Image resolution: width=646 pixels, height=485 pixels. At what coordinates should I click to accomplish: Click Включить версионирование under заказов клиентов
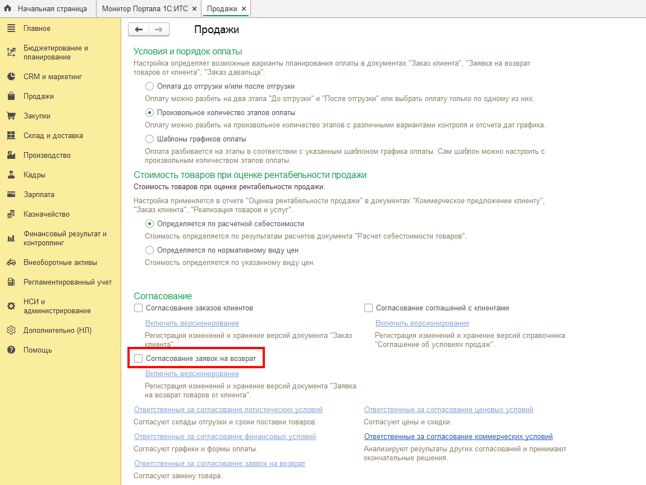tap(192, 323)
